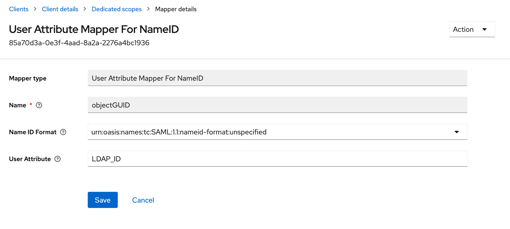Click the chevron before Mapper details

point(148,9)
